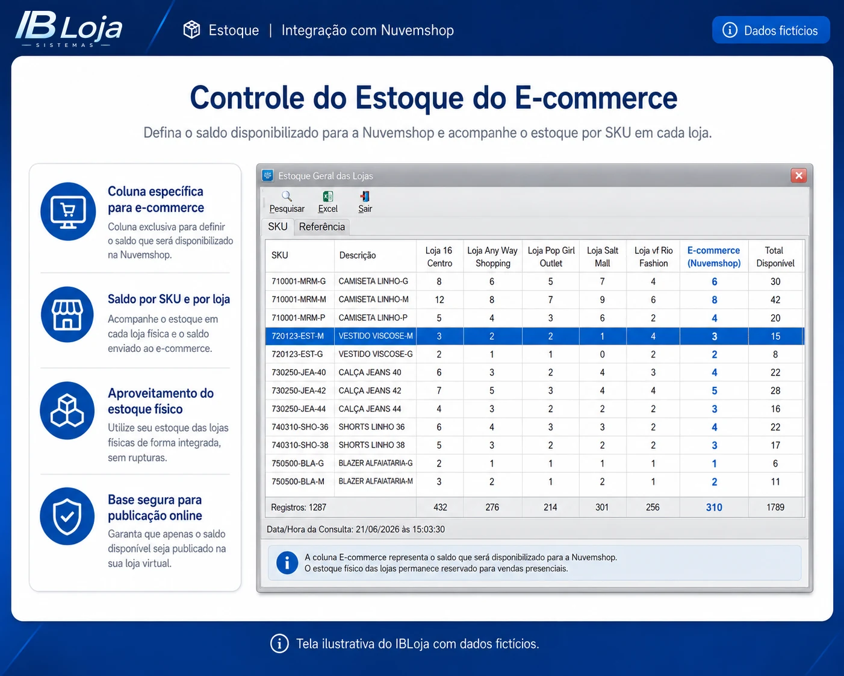Click the Loja Salt Mall column header
The height and width of the screenshot is (676, 844).
click(603, 257)
